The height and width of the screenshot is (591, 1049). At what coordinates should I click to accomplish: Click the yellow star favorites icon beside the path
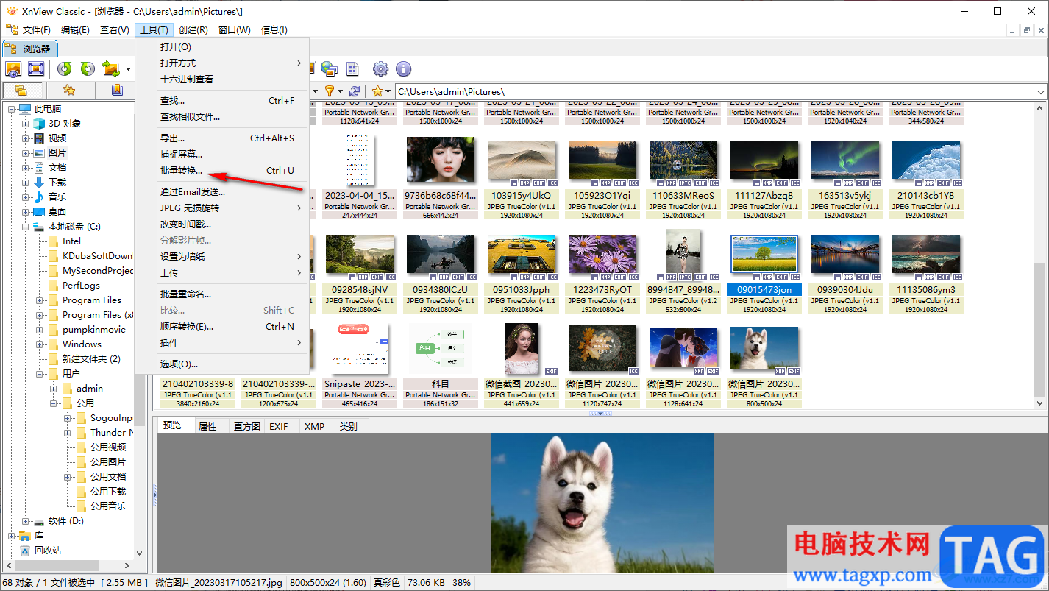pyautogui.click(x=377, y=91)
